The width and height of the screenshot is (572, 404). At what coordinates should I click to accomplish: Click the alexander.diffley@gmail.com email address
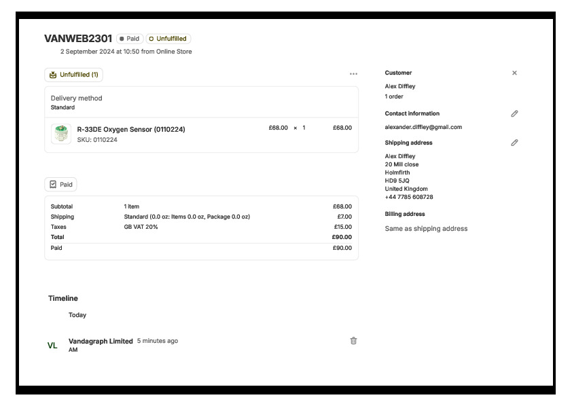point(423,127)
